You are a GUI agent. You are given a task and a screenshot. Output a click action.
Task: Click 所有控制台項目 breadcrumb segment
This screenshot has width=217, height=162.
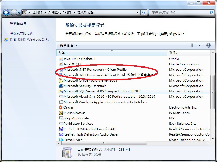[x=59, y=12]
